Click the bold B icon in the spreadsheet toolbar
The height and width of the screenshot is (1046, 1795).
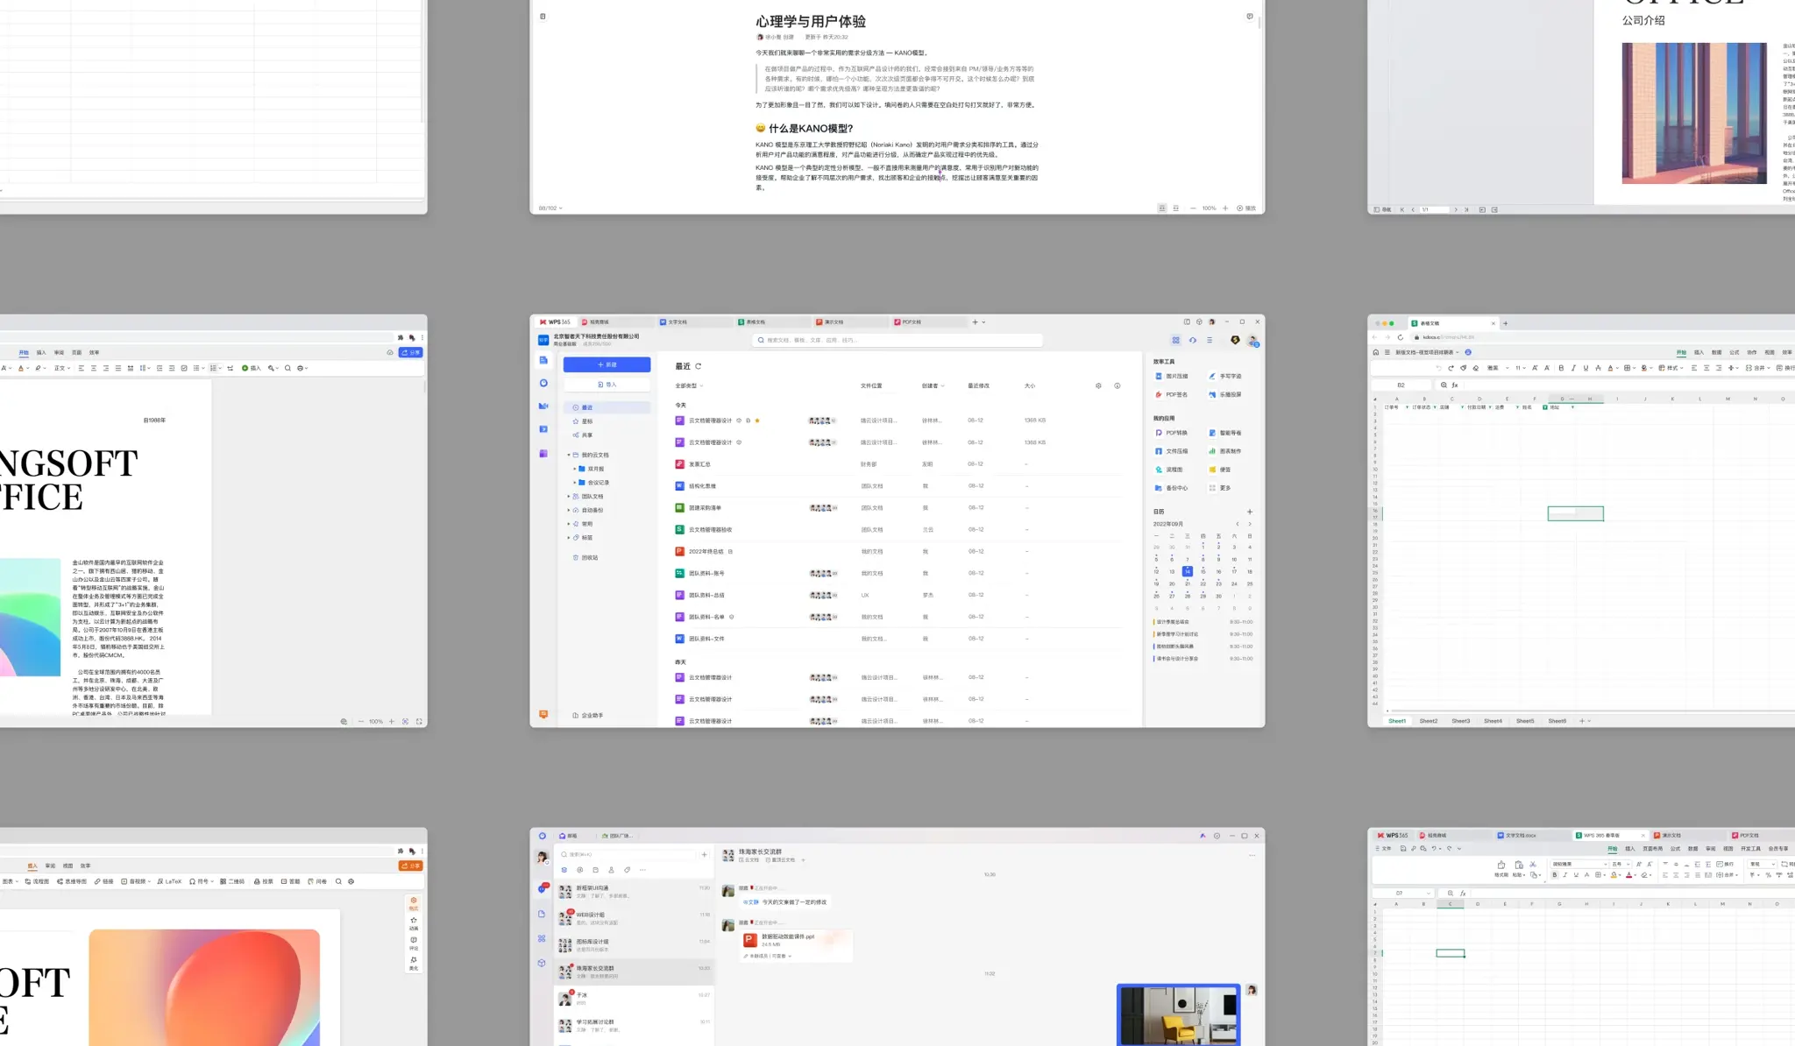(x=1561, y=368)
